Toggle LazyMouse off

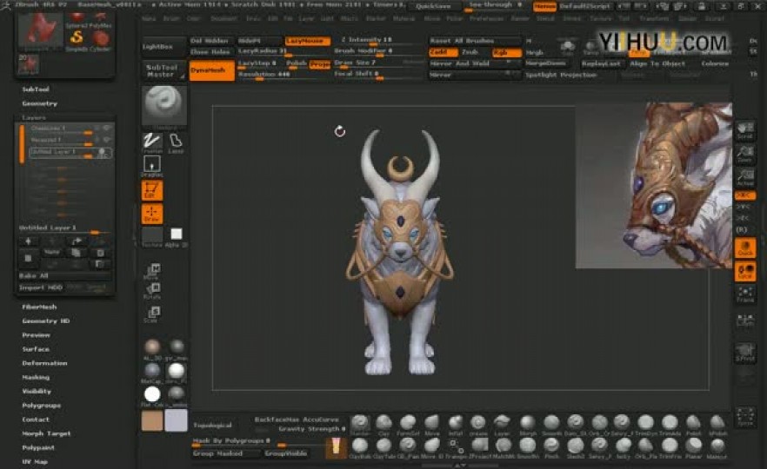coord(308,41)
